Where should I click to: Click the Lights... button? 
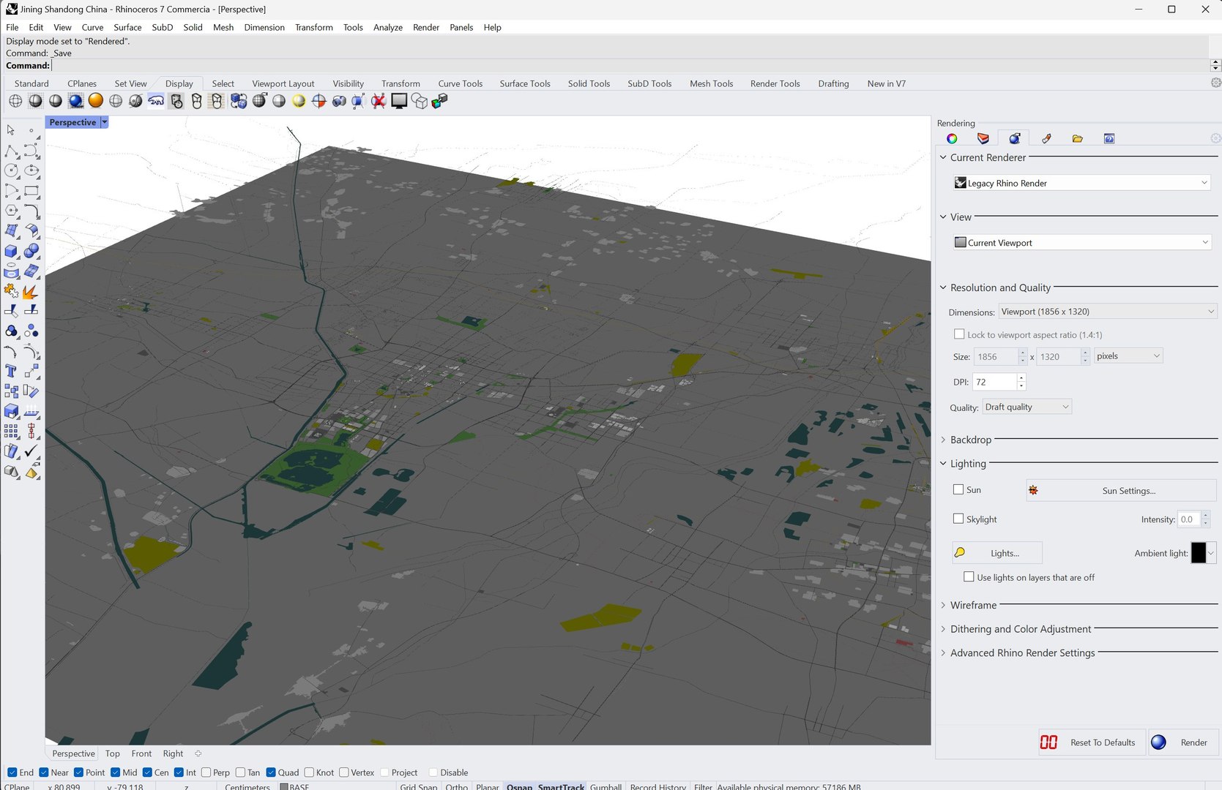pyautogui.click(x=997, y=553)
